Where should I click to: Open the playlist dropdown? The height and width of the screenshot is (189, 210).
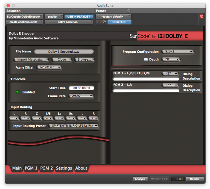pos(54,17)
